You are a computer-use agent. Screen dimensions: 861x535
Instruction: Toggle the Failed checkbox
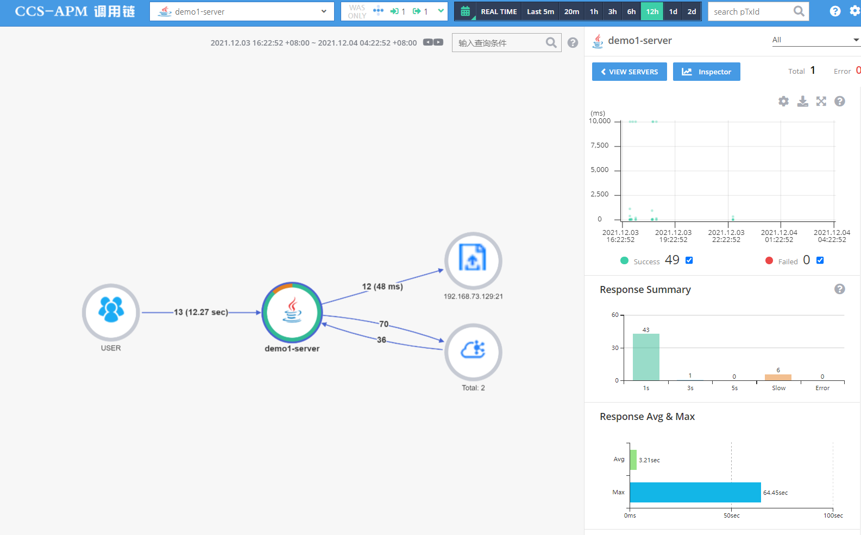coord(820,260)
